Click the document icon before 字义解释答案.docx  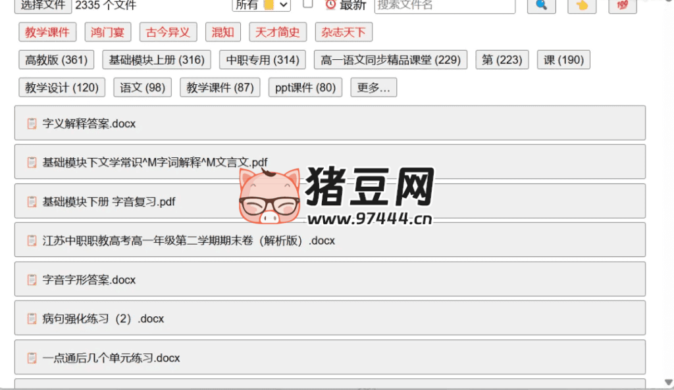point(31,124)
